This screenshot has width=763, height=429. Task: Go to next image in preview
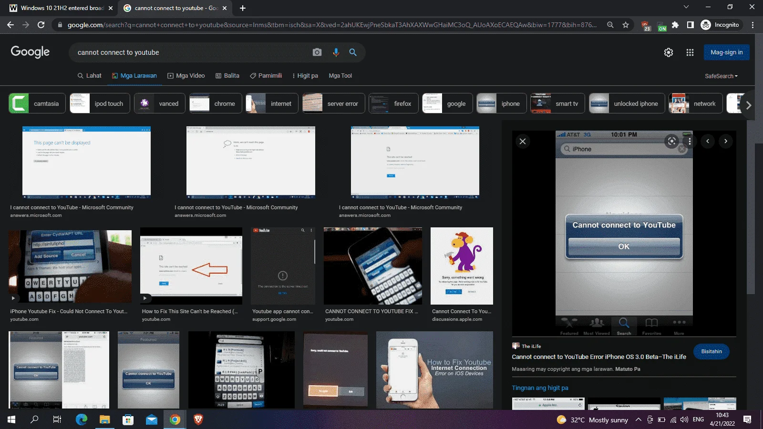click(726, 141)
